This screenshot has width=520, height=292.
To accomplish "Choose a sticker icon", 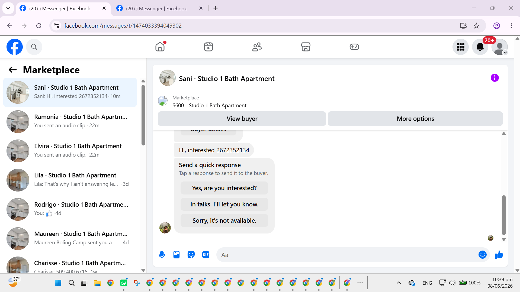I will [191, 255].
